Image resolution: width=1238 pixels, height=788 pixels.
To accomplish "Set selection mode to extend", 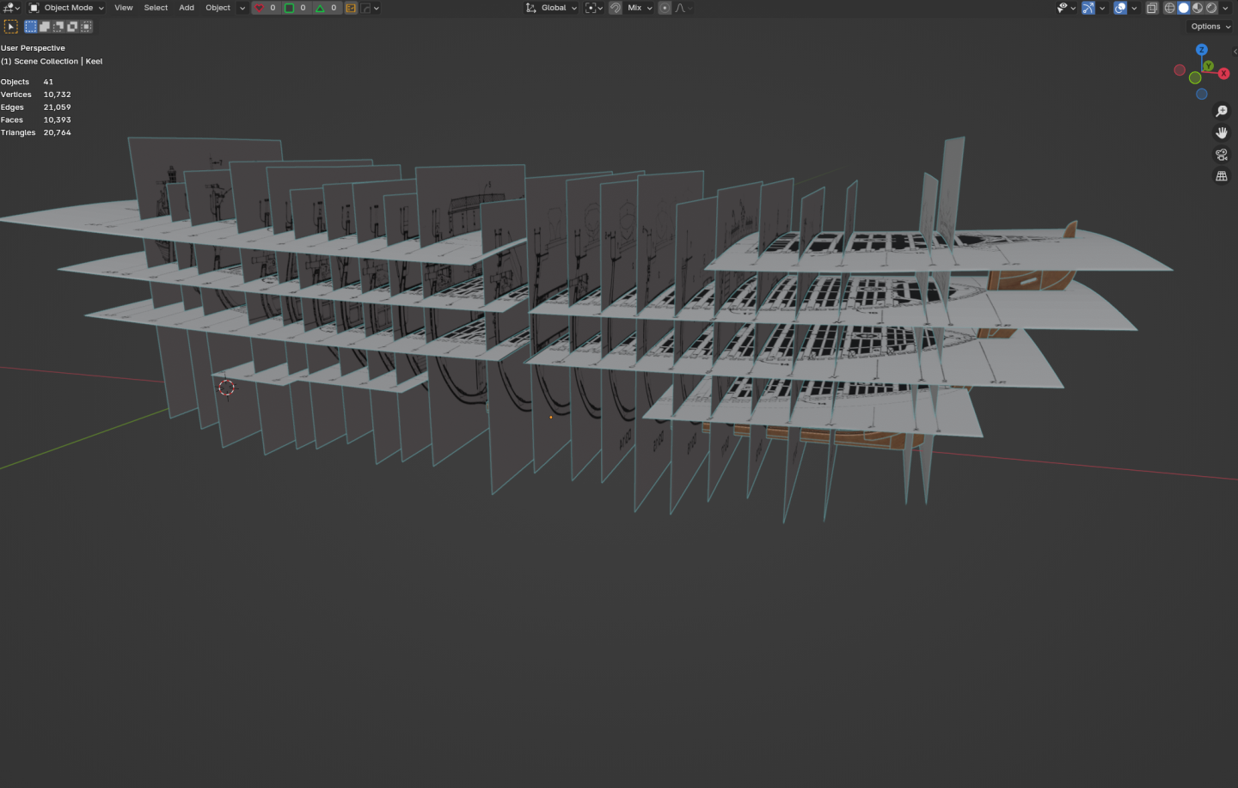I will (45, 27).
